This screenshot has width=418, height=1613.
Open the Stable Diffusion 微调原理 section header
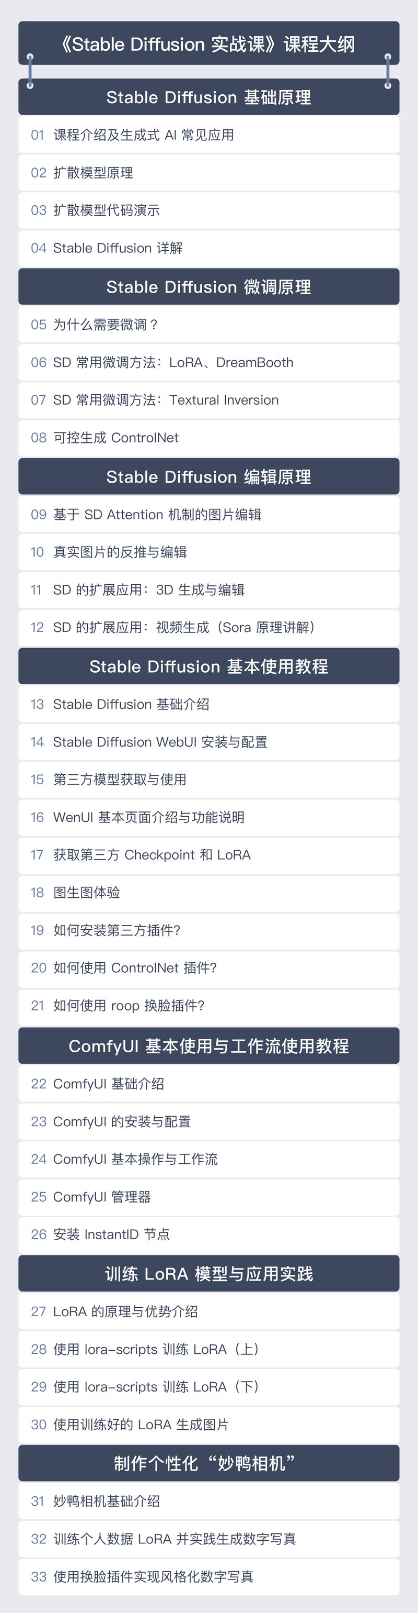(208, 287)
